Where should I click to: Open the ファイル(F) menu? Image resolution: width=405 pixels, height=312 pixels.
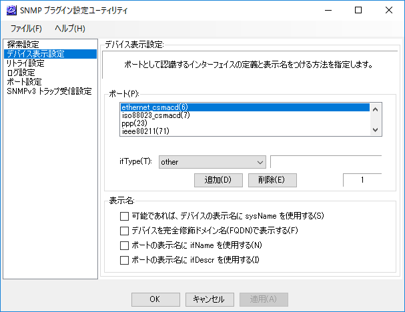pos(26,29)
